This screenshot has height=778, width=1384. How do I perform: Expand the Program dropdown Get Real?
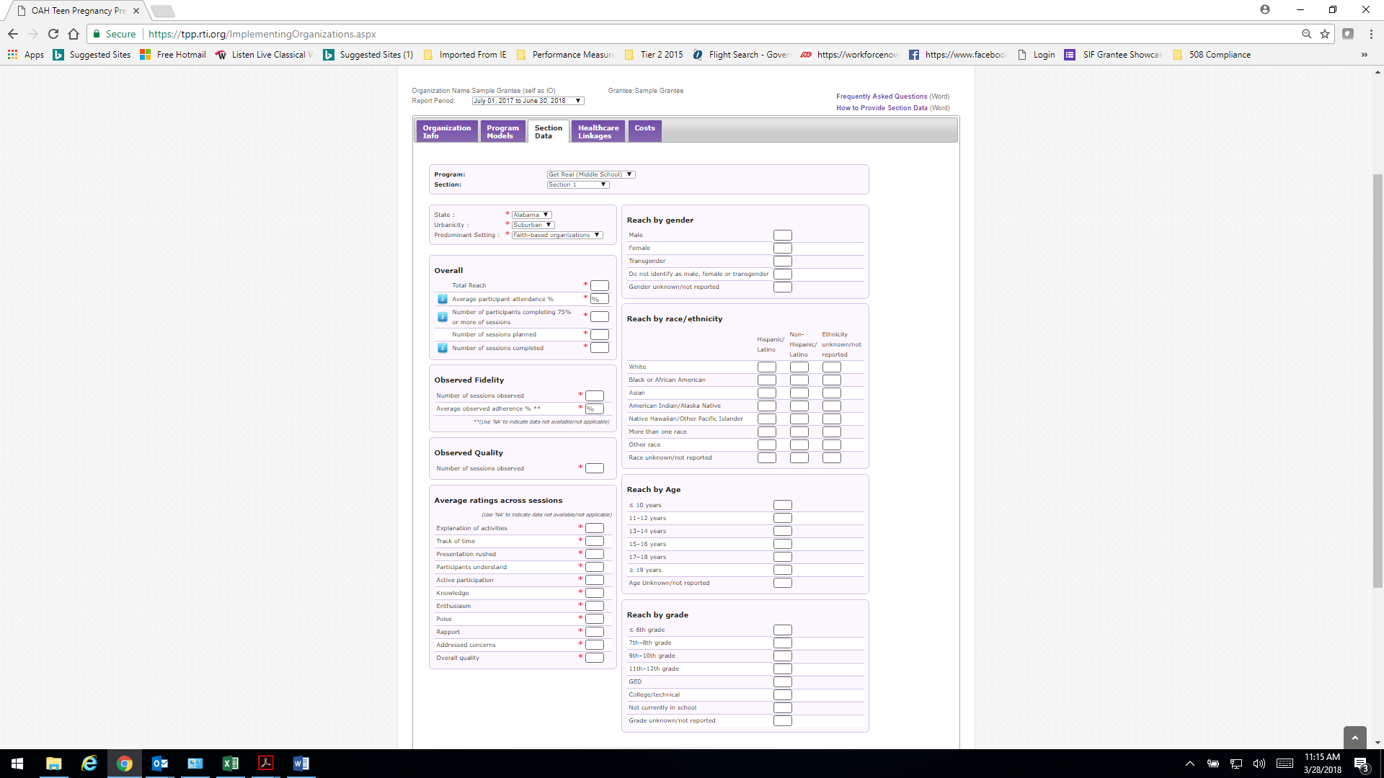point(590,174)
